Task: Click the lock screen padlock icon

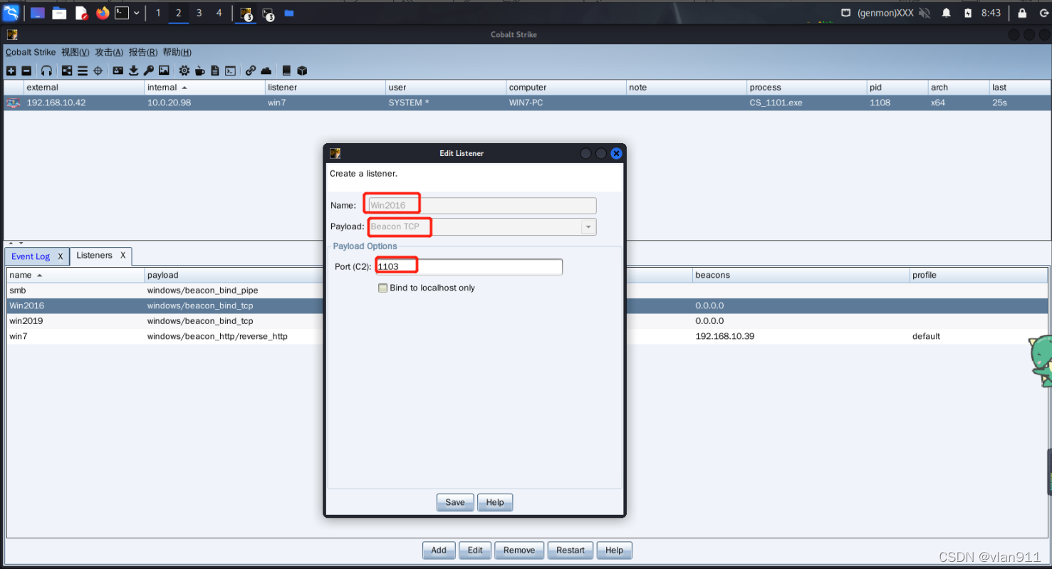Action: (x=1022, y=13)
